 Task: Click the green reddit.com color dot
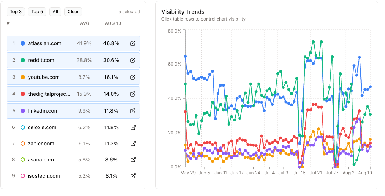(23, 60)
